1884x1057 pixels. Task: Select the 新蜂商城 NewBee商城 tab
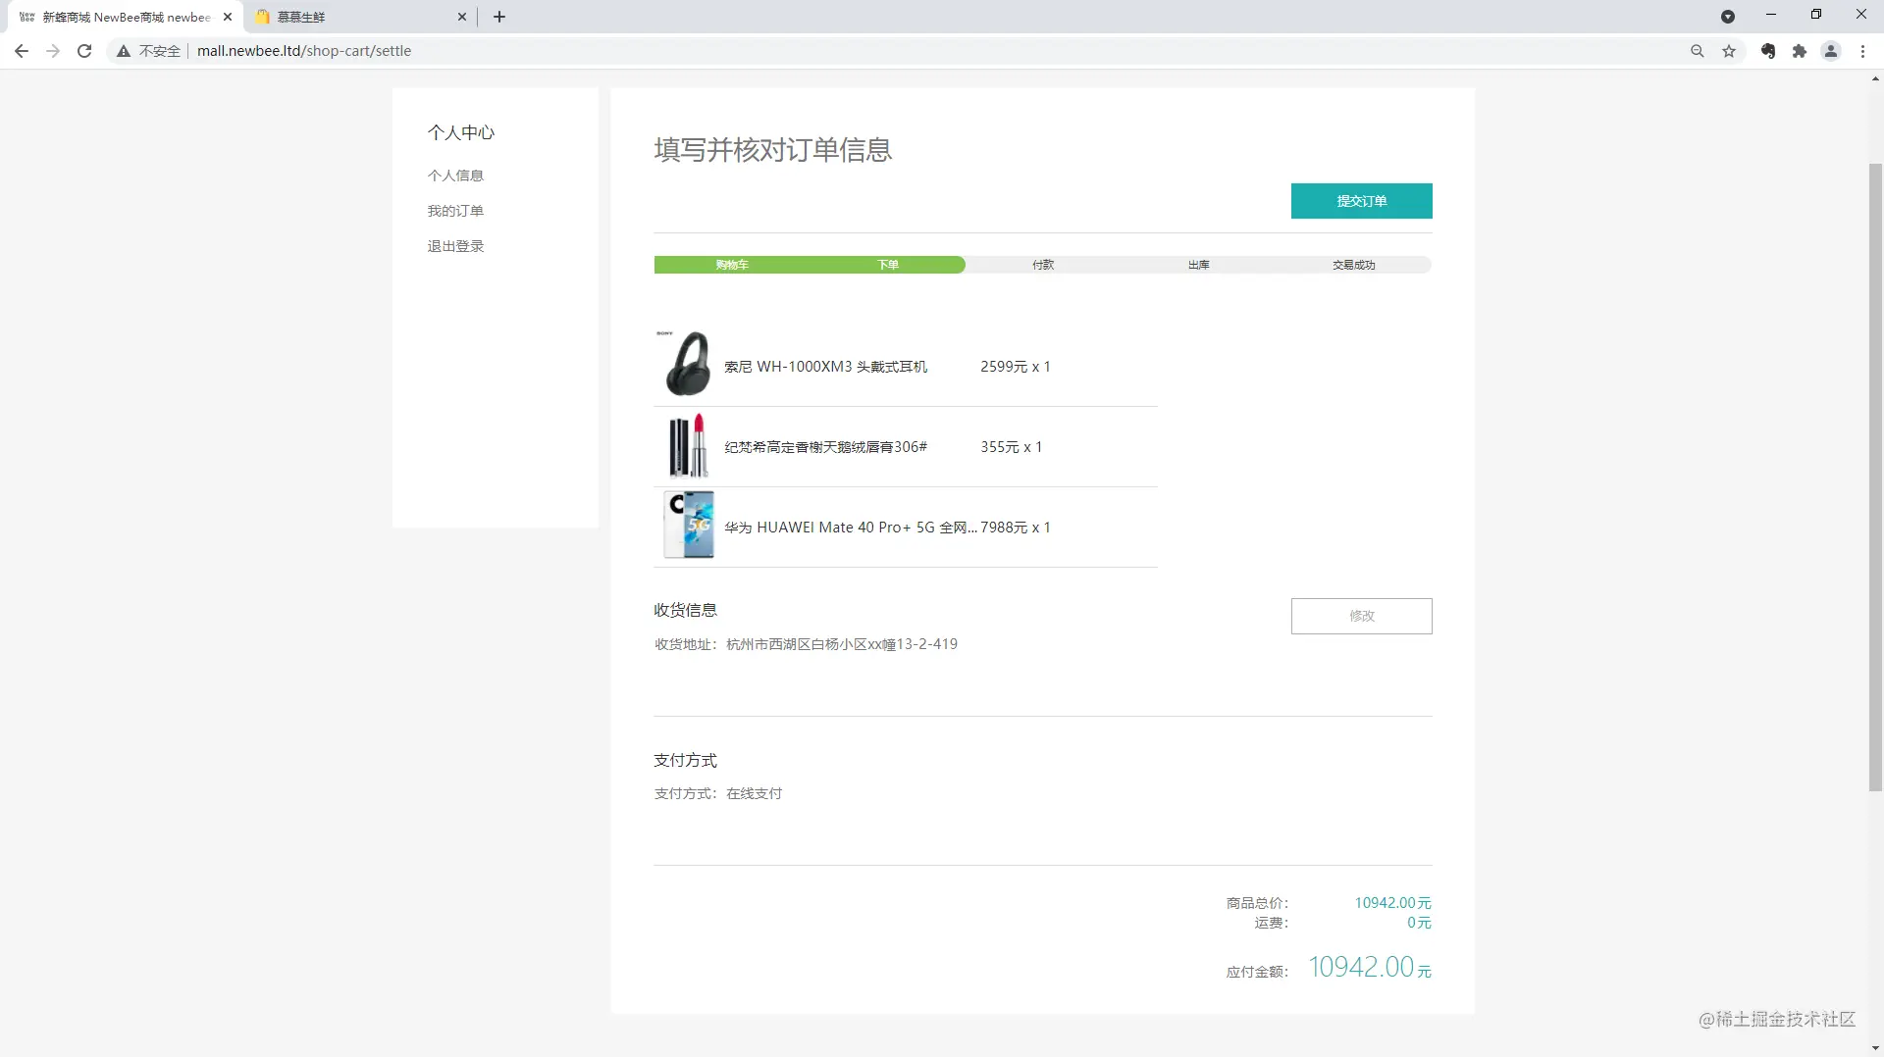(126, 17)
